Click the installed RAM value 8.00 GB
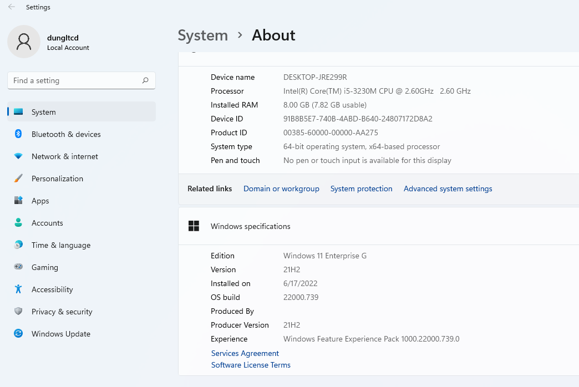The height and width of the screenshot is (387, 579). 324,105
